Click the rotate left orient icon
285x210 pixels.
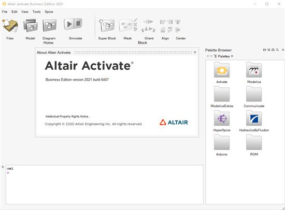(142, 30)
